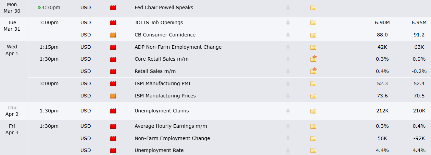
Task: Open starred detail folder for Core Retail Sales
Action: click(313, 59)
